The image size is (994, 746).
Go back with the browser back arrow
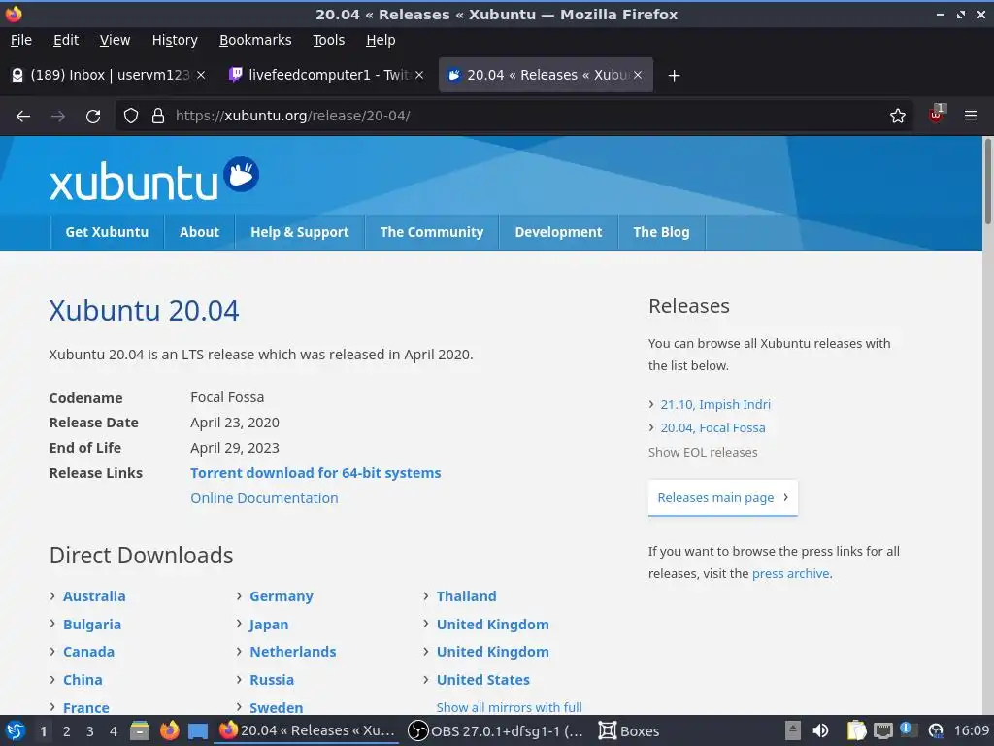point(23,117)
